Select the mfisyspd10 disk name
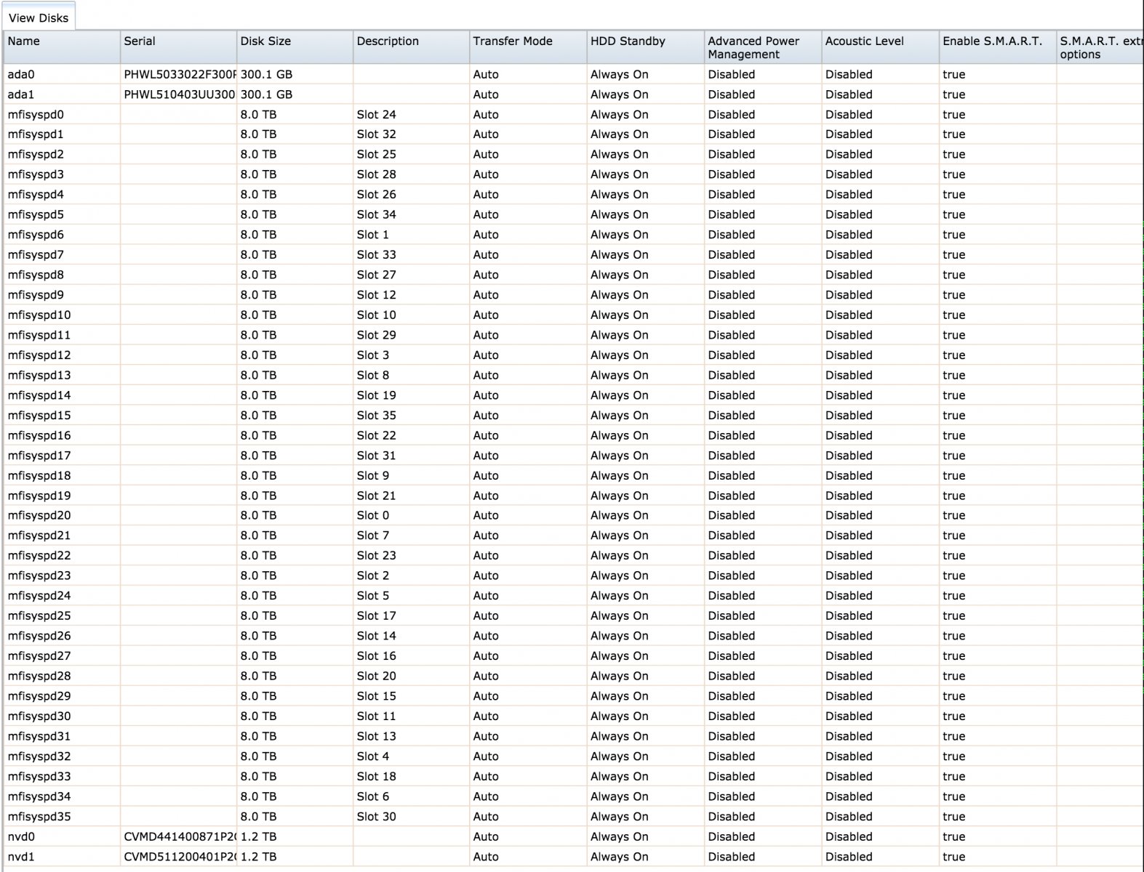The width and height of the screenshot is (1144, 872). tap(39, 315)
